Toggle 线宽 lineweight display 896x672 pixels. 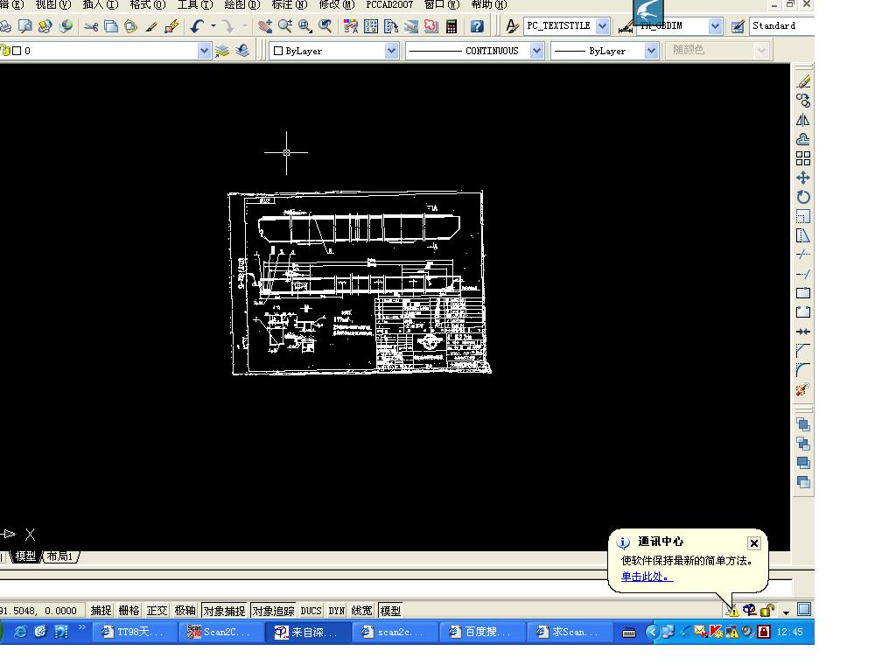pyautogui.click(x=362, y=611)
